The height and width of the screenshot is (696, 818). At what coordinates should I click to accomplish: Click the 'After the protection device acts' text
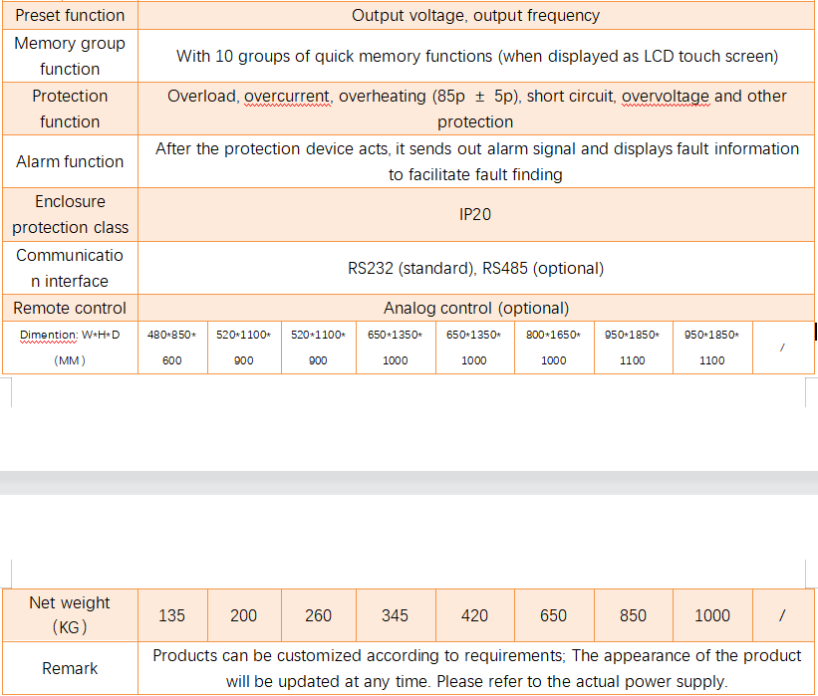pyautogui.click(x=272, y=148)
